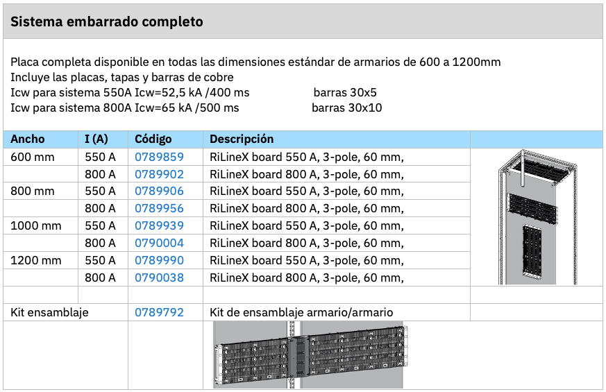Select the 'barras 30x10' text
The image size is (606, 392).
(346, 108)
